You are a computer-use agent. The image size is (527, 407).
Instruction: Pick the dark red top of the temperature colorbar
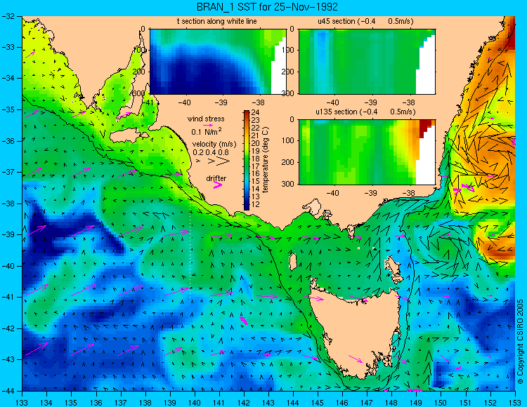point(247,114)
